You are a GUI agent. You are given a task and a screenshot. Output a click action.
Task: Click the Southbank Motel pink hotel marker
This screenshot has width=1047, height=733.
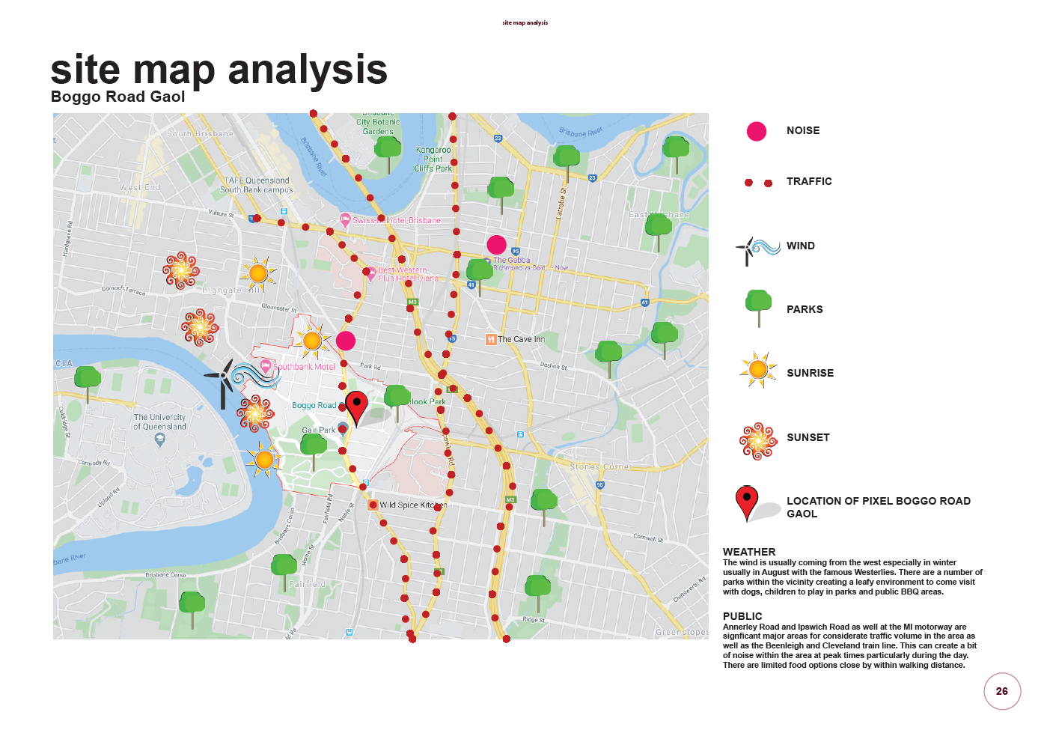click(x=265, y=367)
